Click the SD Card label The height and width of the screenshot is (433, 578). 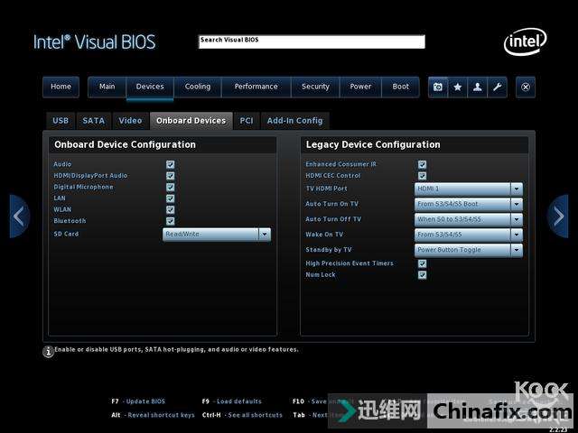point(66,235)
